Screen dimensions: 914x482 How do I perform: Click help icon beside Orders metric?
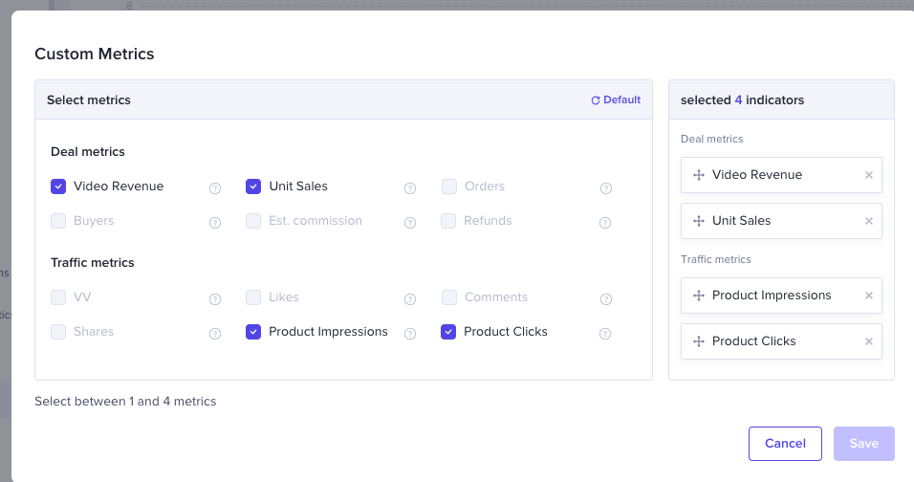[605, 188]
